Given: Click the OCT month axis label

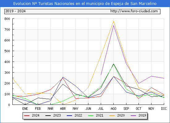Looking at the screenshot, I should click(x=138, y=109).
